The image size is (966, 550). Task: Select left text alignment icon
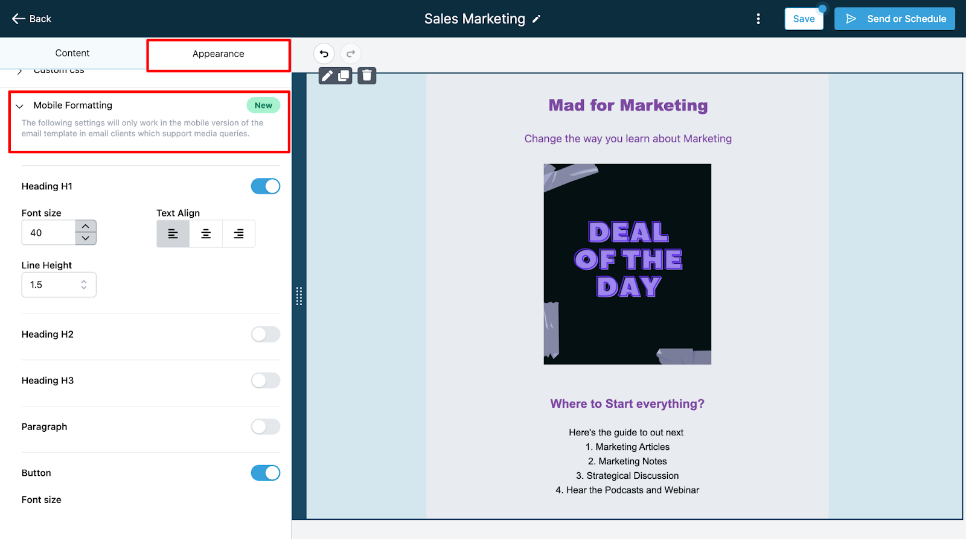point(173,233)
